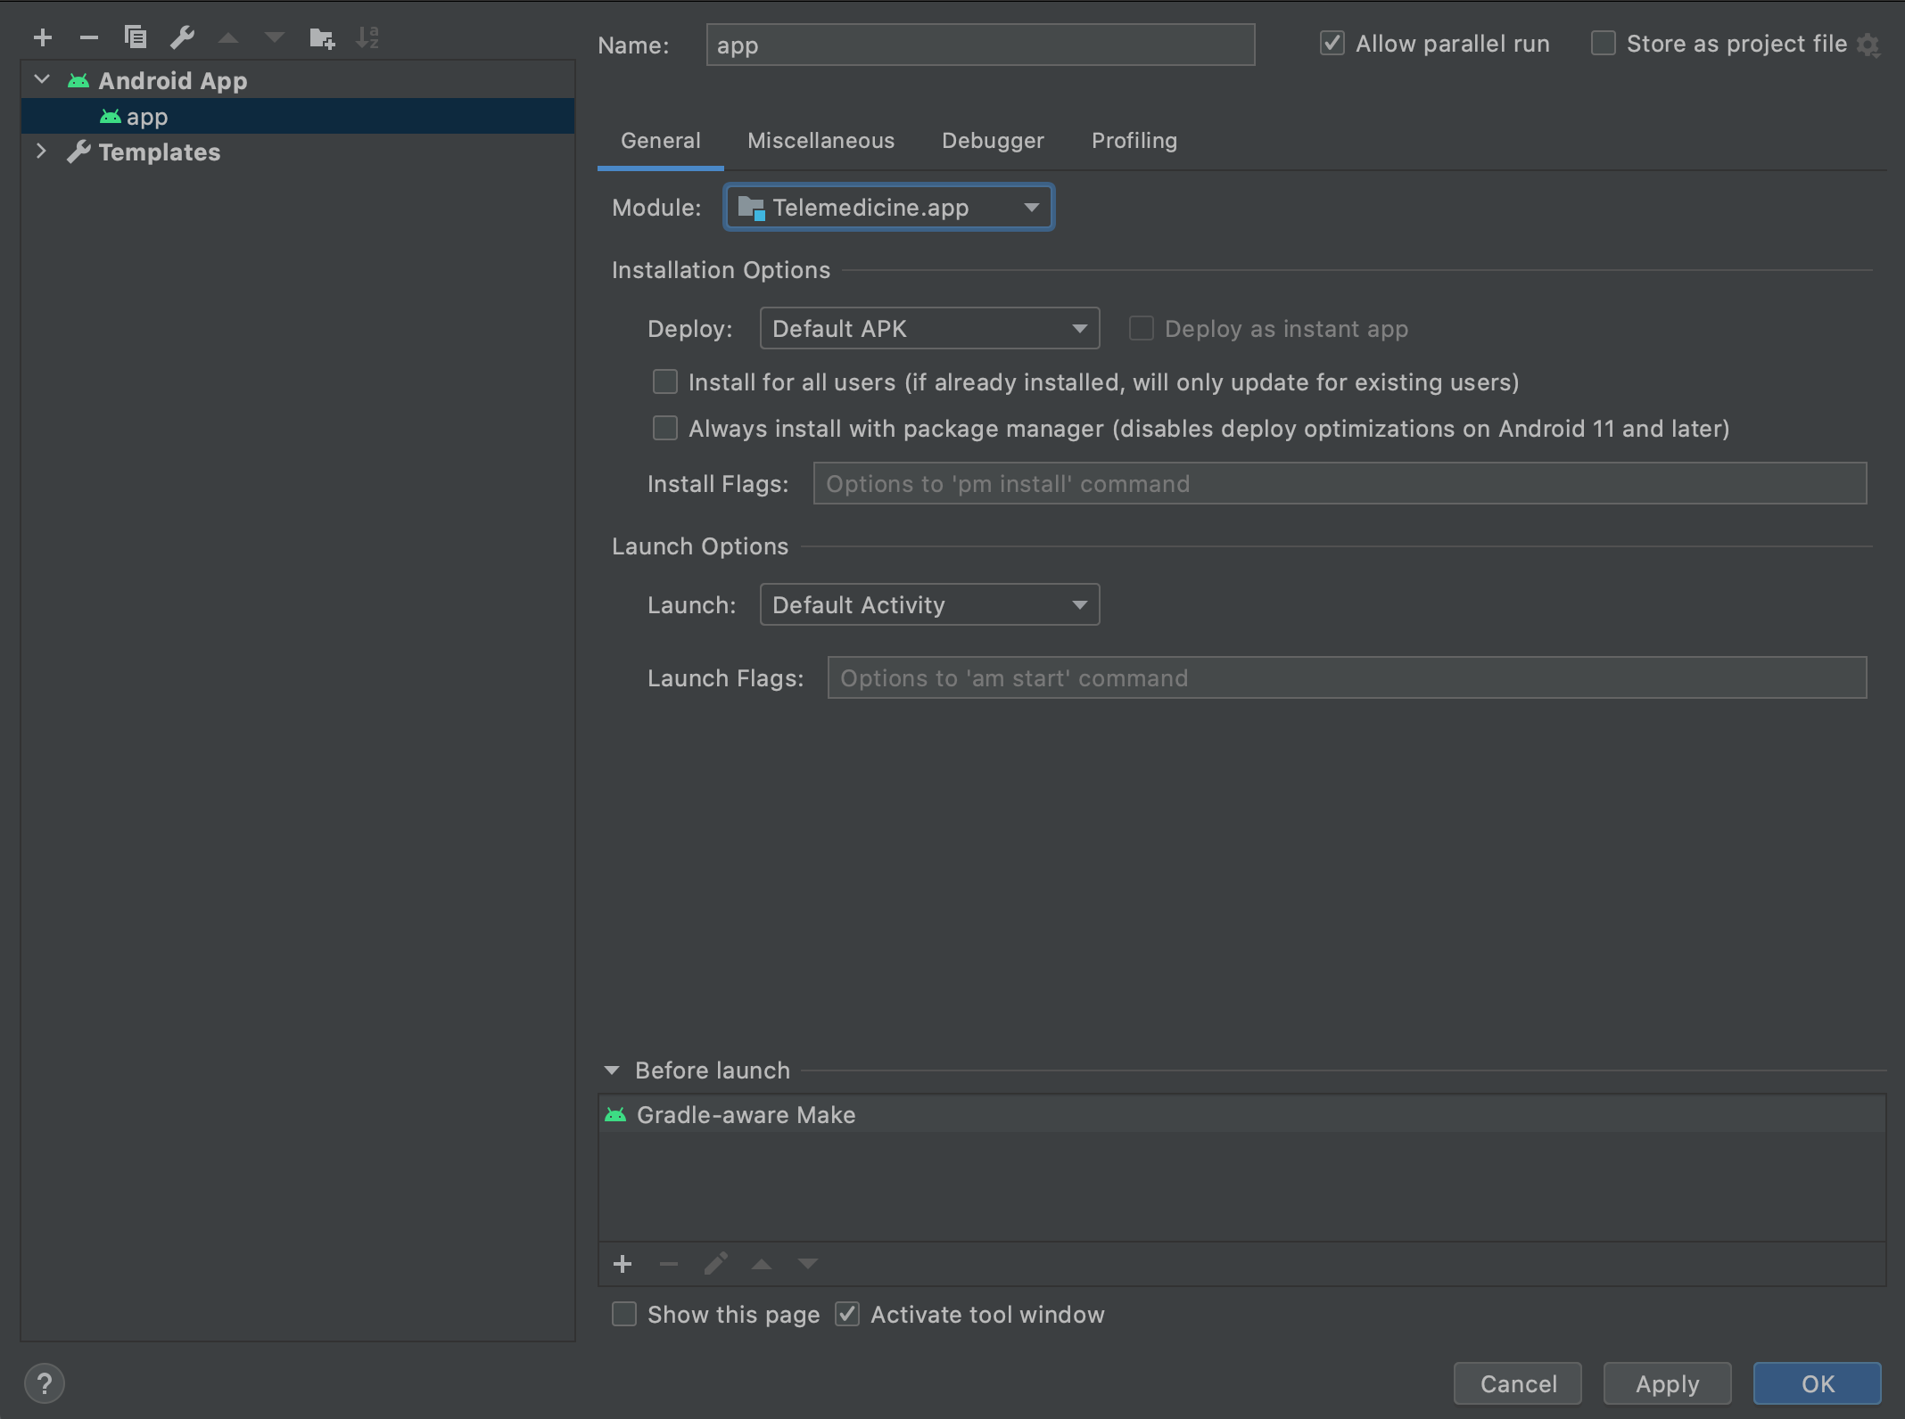Open Edit Templates wrench icon in toolbar

(182, 37)
